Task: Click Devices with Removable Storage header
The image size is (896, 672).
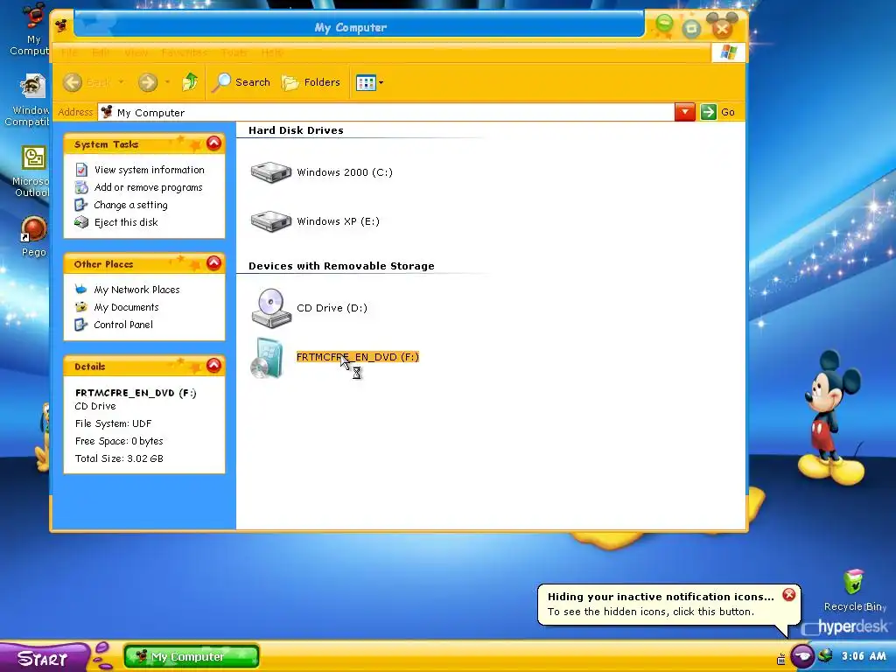Action: tap(341, 266)
